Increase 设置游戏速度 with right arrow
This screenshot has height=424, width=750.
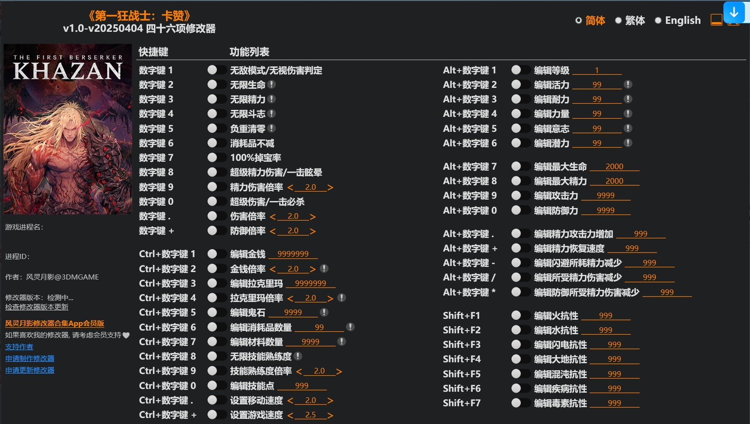coord(330,415)
